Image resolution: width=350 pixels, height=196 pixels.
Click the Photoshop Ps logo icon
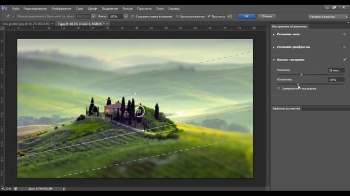[4, 9]
